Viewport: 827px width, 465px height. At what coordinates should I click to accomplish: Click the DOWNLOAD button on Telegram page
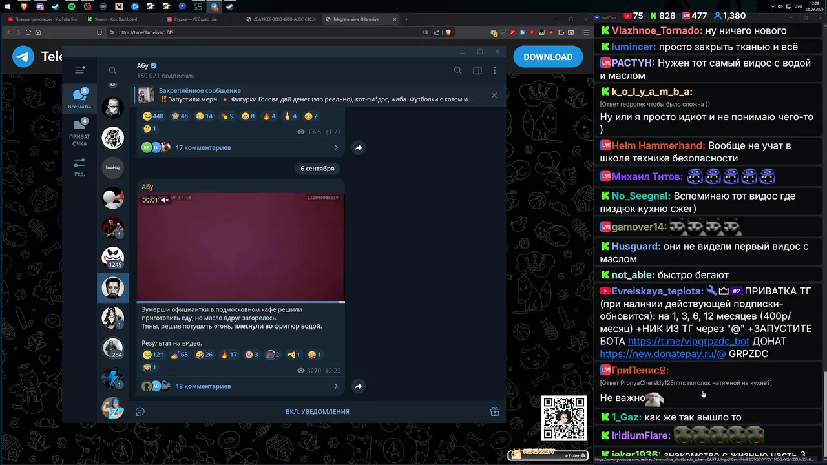(x=548, y=57)
